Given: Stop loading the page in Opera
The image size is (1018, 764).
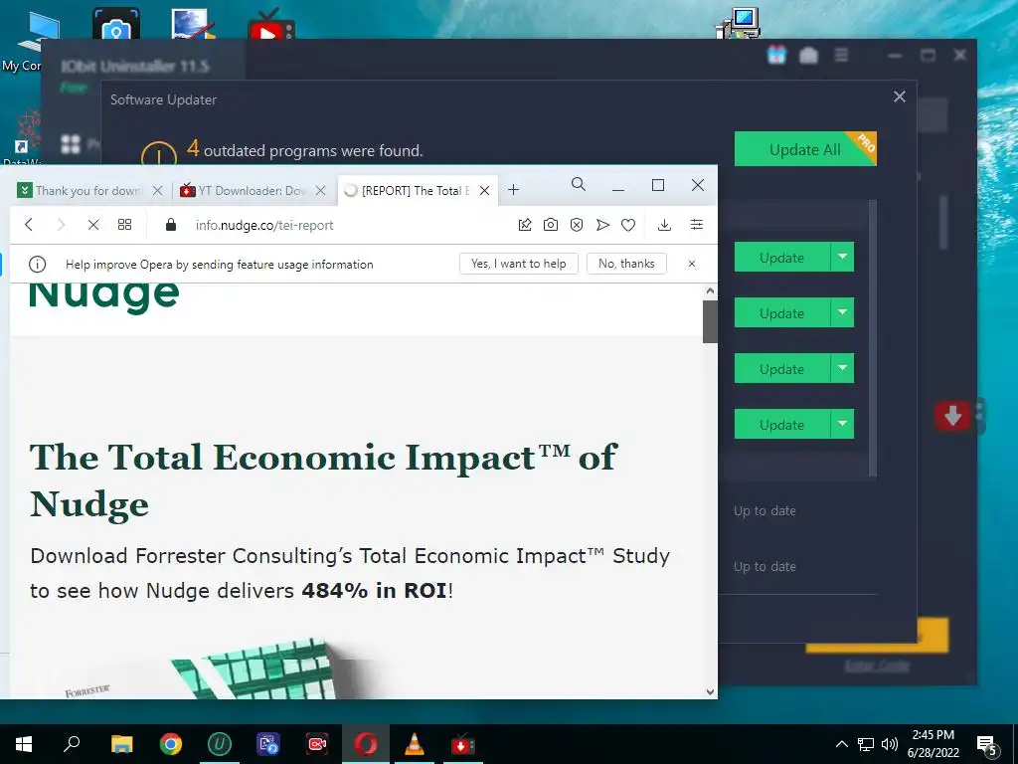Looking at the screenshot, I should click(x=92, y=225).
